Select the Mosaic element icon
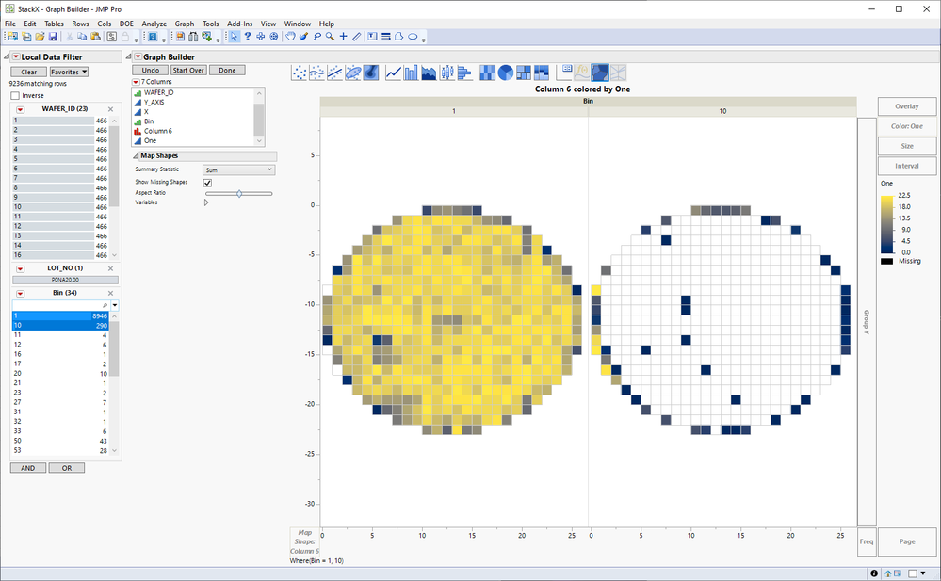This screenshot has height=581, width=941. click(542, 73)
